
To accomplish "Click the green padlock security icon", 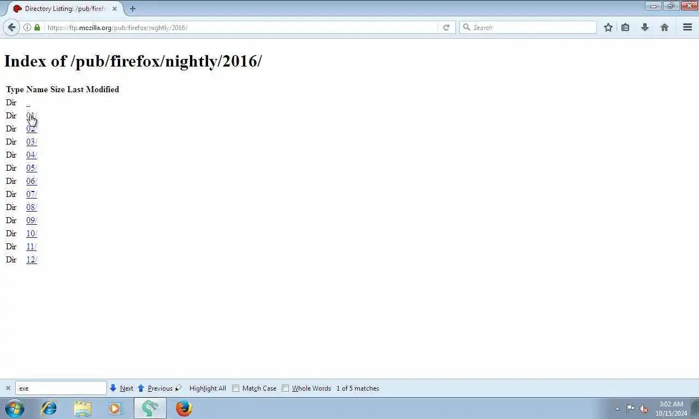I will (37, 27).
